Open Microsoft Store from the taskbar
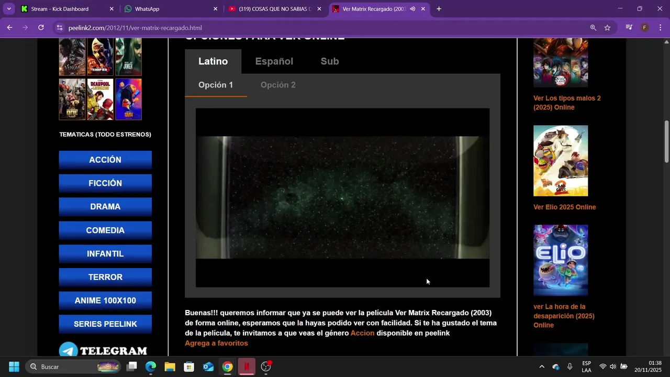This screenshot has width=670, height=377. (189, 367)
